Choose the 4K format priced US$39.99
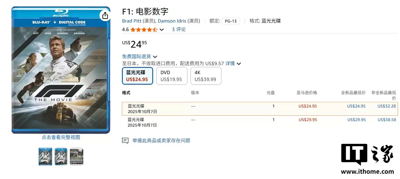The width and height of the screenshot is (400, 179). [x=206, y=76]
